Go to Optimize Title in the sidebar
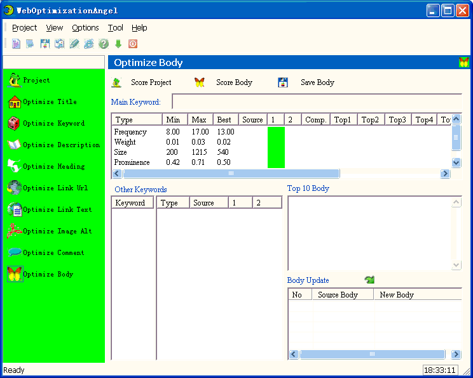The image size is (473, 378). pos(42,102)
